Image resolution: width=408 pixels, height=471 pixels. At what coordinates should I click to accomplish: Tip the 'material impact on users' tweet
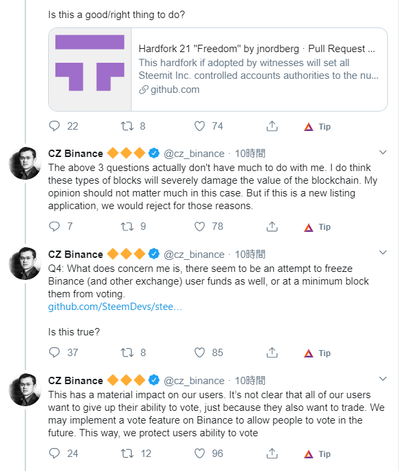point(317,454)
